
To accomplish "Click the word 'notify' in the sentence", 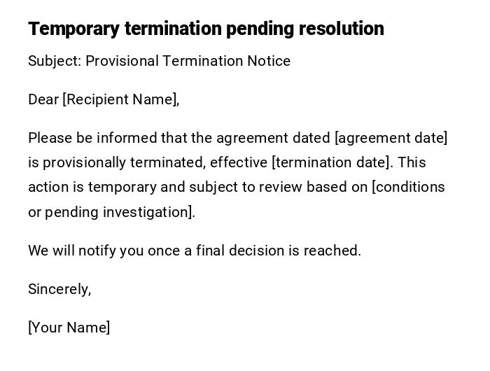I will pos(97,251).
